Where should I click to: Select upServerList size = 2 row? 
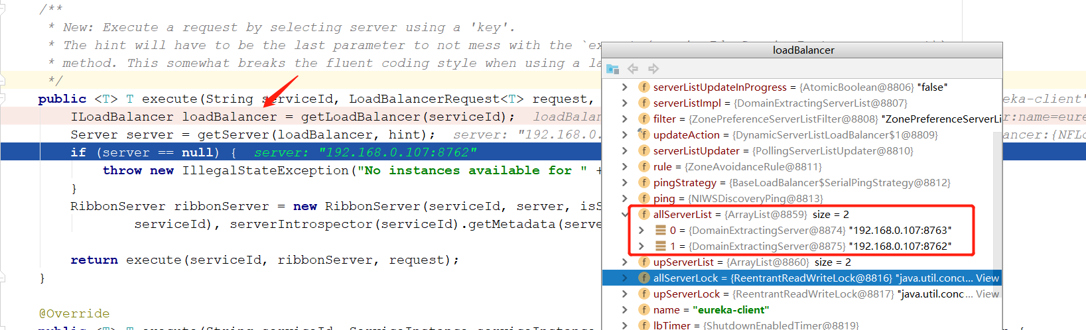[752, 262]
